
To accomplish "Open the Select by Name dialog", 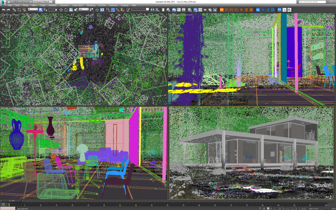I will pyautogui.click(x=45, y=10).
